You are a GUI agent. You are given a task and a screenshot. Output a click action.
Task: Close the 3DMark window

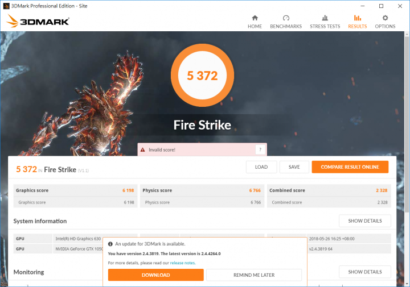point(400,6)
